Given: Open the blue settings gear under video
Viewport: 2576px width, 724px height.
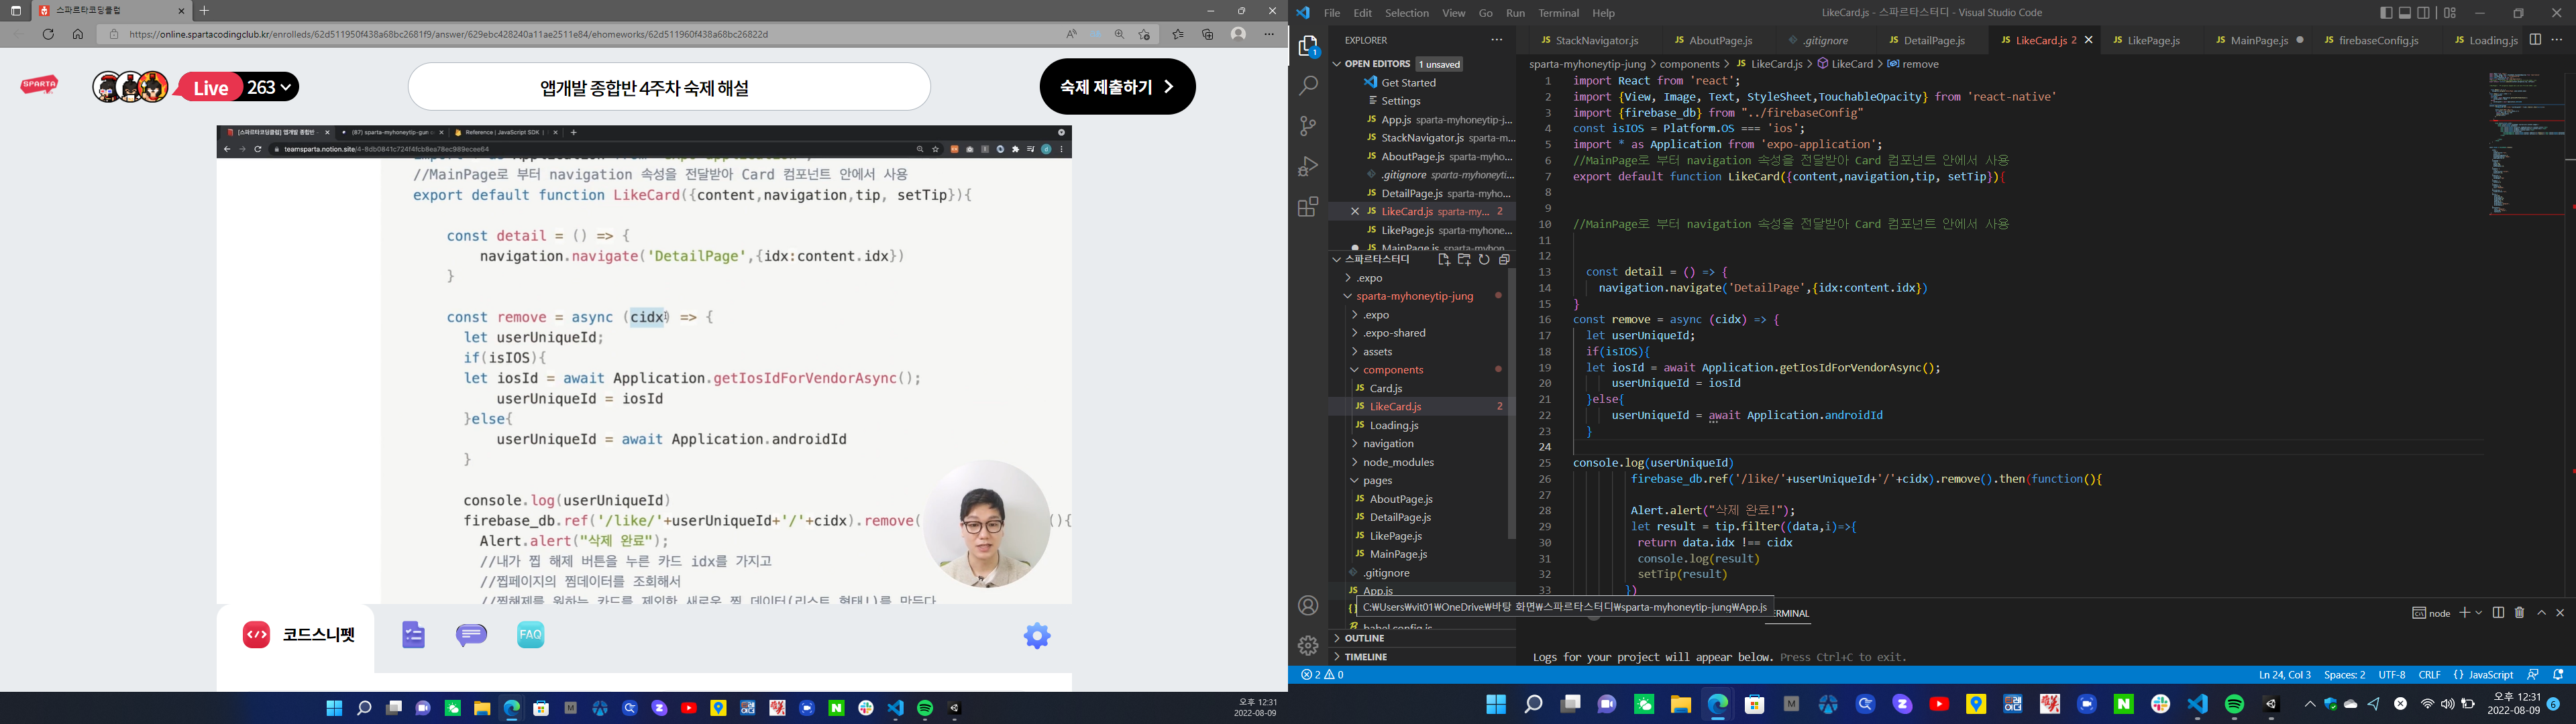Looking at the screenshot, I should (1037, 635).
